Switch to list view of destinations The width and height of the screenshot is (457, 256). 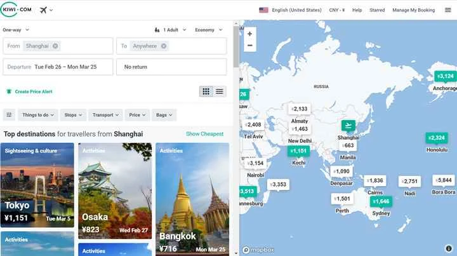(220, 91)
